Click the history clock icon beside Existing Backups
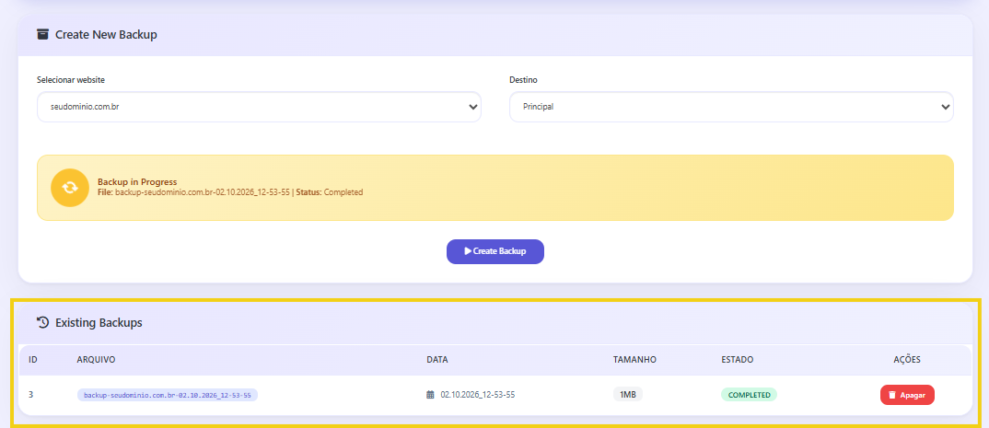 point(42,323)
